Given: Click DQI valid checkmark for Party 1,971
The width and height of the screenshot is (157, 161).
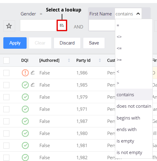Looking at the screenshot, I should [x=25, y=109].
